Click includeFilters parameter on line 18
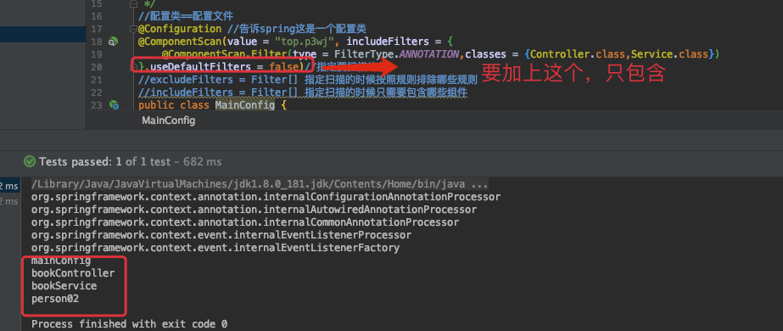The width and height of the screenshot is (783, 331). coord(388,42)
